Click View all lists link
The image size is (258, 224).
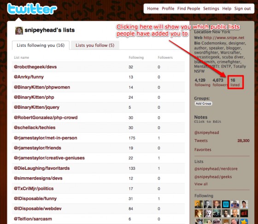201,184
